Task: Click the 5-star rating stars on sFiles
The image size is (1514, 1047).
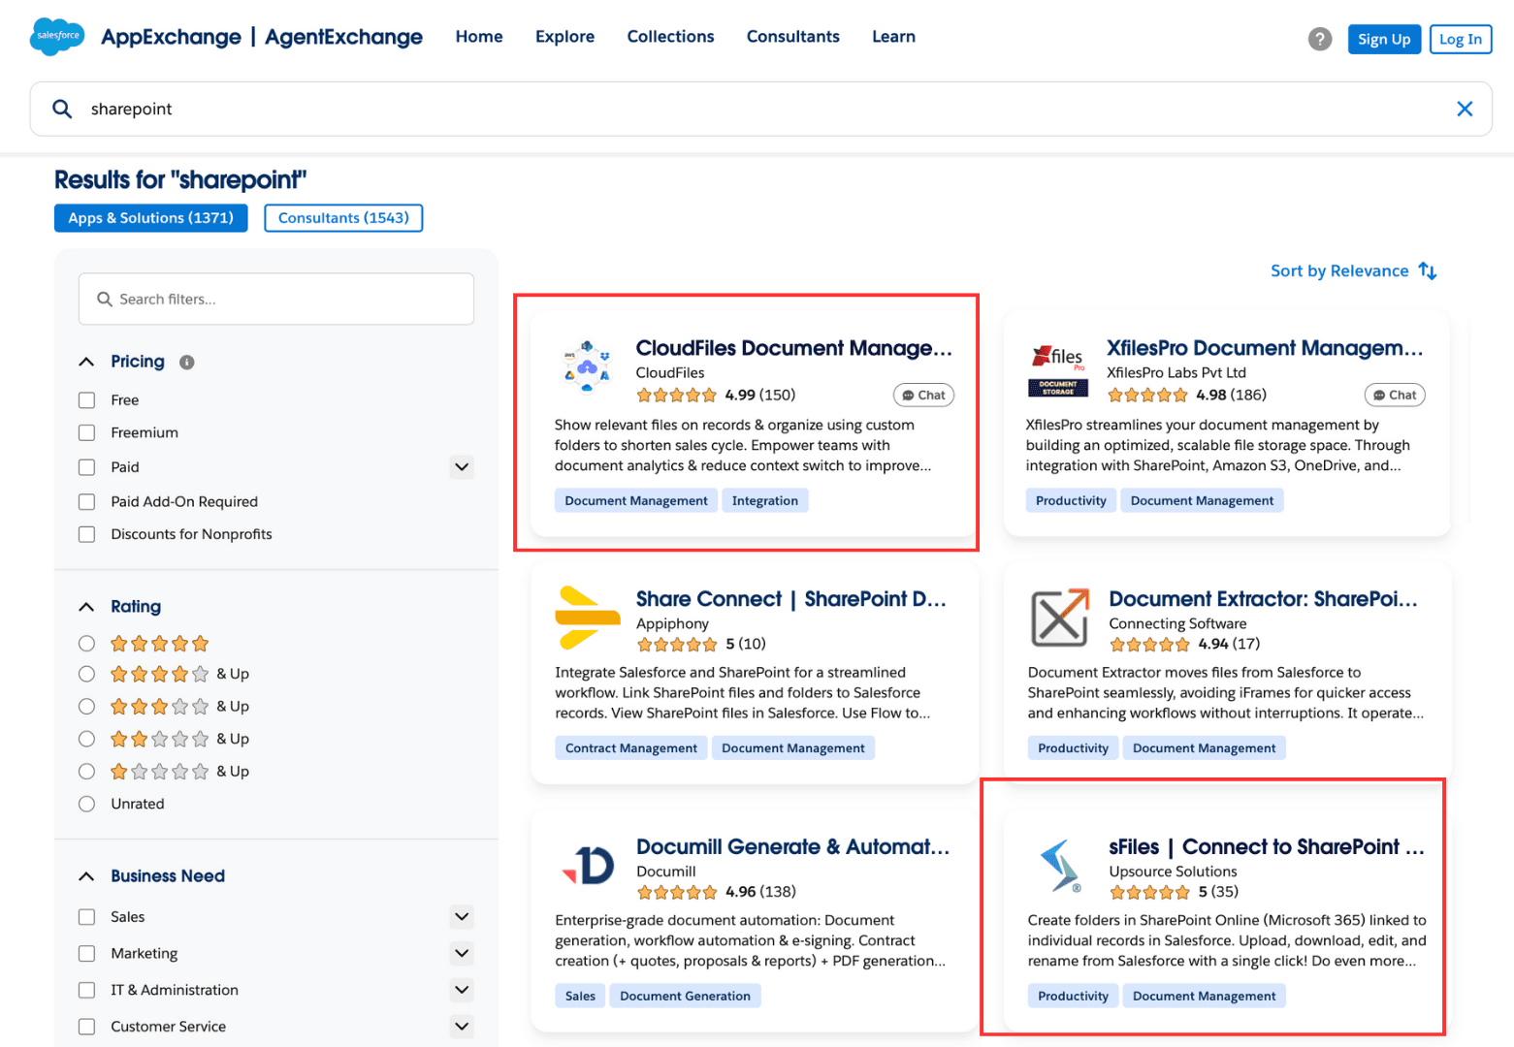Action: tap(1149, 892)
